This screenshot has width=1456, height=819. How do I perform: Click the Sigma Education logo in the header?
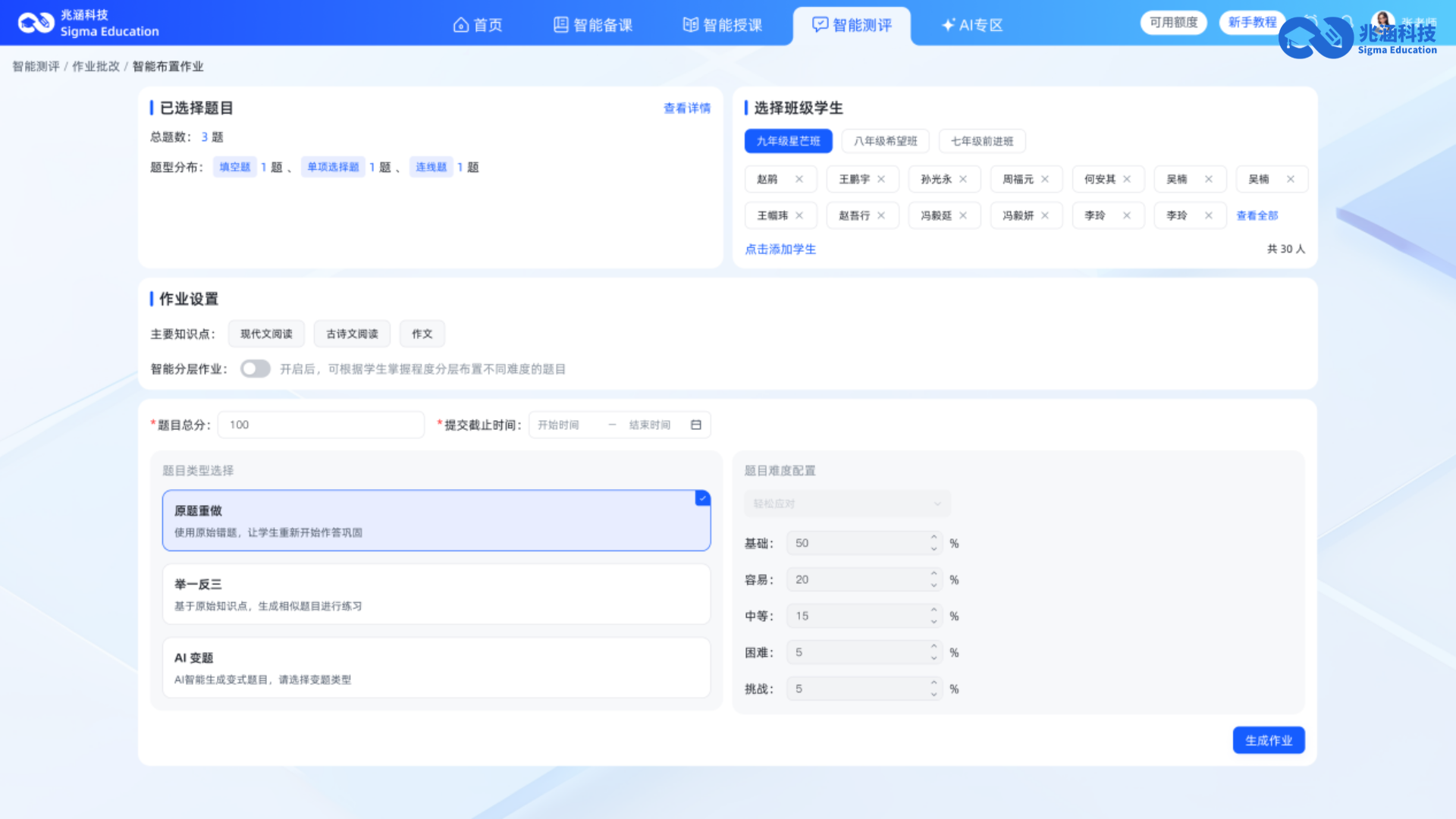click(x=88, y=24)
